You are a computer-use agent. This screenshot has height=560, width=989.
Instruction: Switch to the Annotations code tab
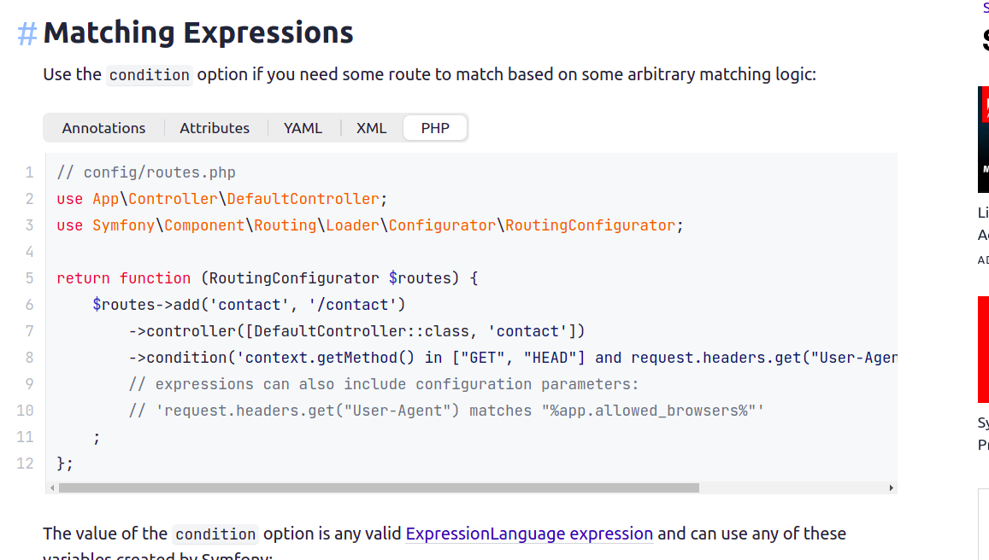tap(103, 128)
